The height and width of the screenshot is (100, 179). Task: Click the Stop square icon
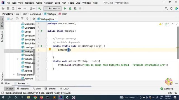[80, 9]
